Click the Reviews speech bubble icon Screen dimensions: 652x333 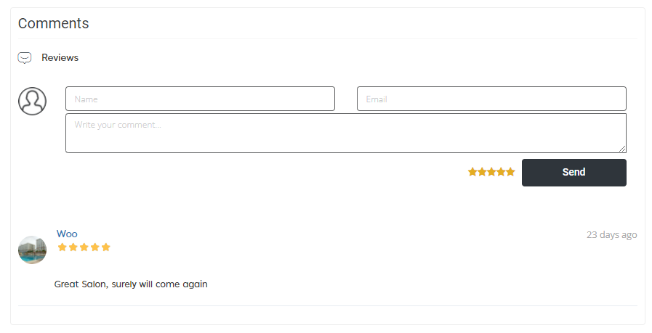tap(25, 58)
